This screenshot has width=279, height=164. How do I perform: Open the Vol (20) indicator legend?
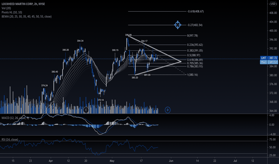click(6, 8)
